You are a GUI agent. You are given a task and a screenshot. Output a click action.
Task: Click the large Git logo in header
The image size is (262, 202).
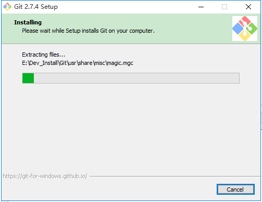pyautogui.click(x=245, y=29)
